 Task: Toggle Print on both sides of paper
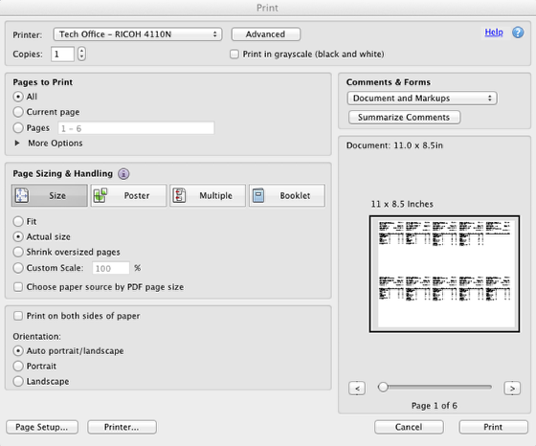[18, 316]
